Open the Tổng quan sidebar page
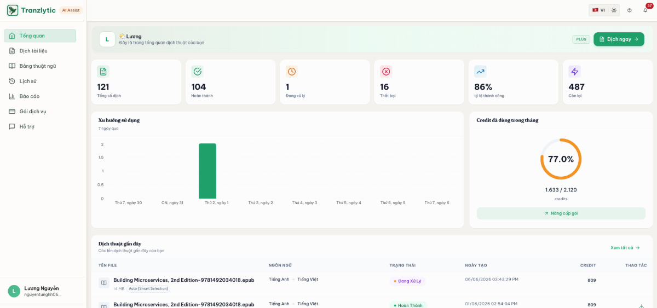 40,36
